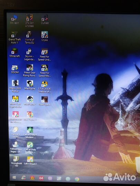Click the DOOM desktop shortcut
The image size is (140, 186).
15,69
